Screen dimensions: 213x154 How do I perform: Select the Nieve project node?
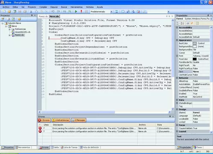pos(14,26)
